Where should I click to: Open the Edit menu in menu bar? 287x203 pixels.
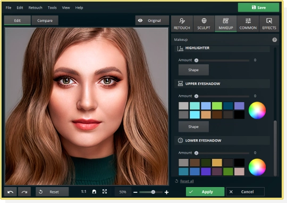[x=20, y=7]
